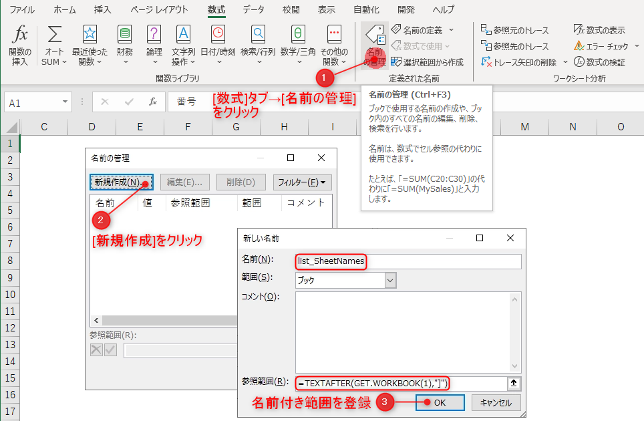The width and height of the screenshot is (644, 421).
Task: Click the 名前(N) input field
Action: (x=408, y=261)
